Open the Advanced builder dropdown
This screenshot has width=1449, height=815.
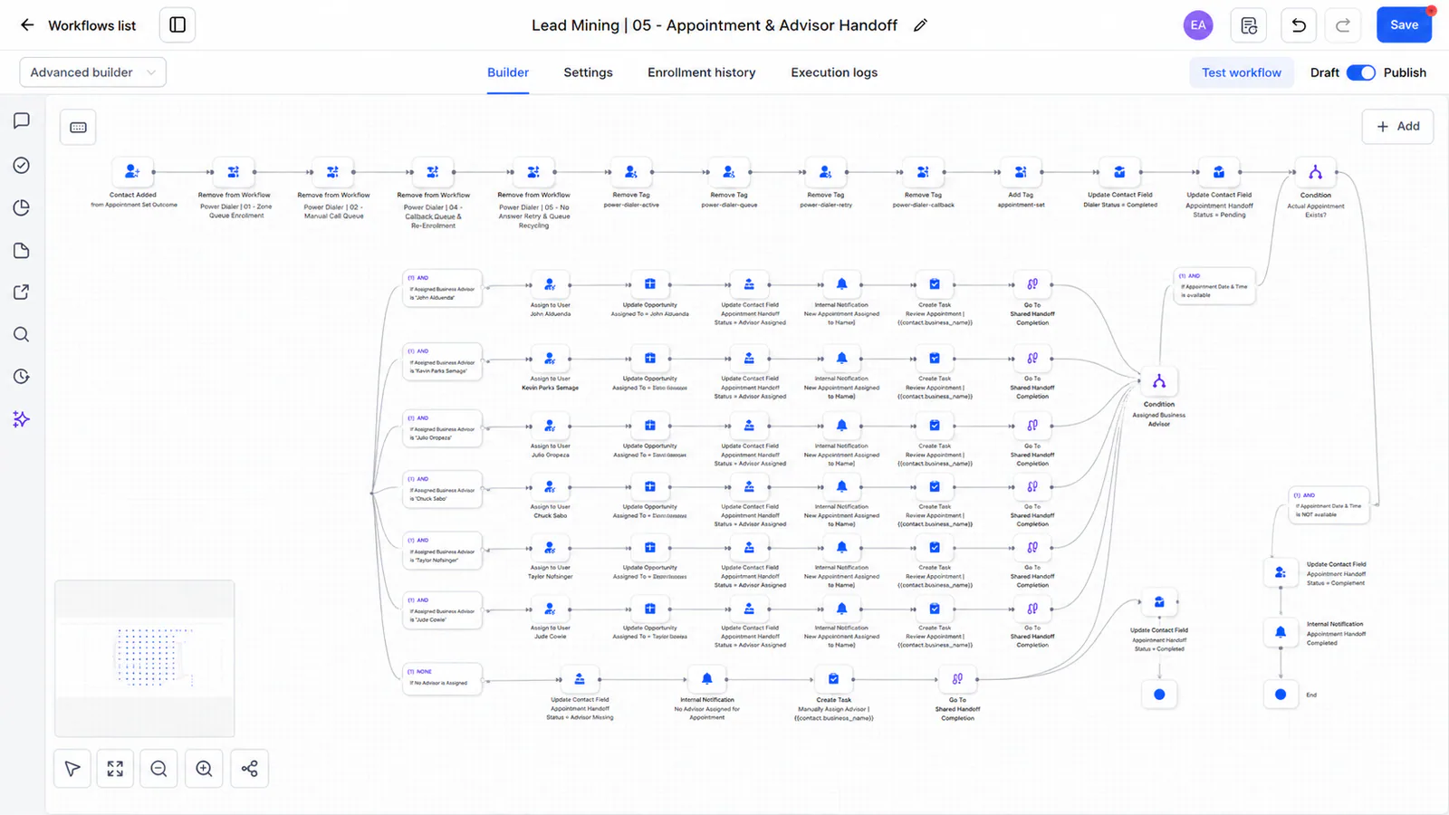[92, 72]
